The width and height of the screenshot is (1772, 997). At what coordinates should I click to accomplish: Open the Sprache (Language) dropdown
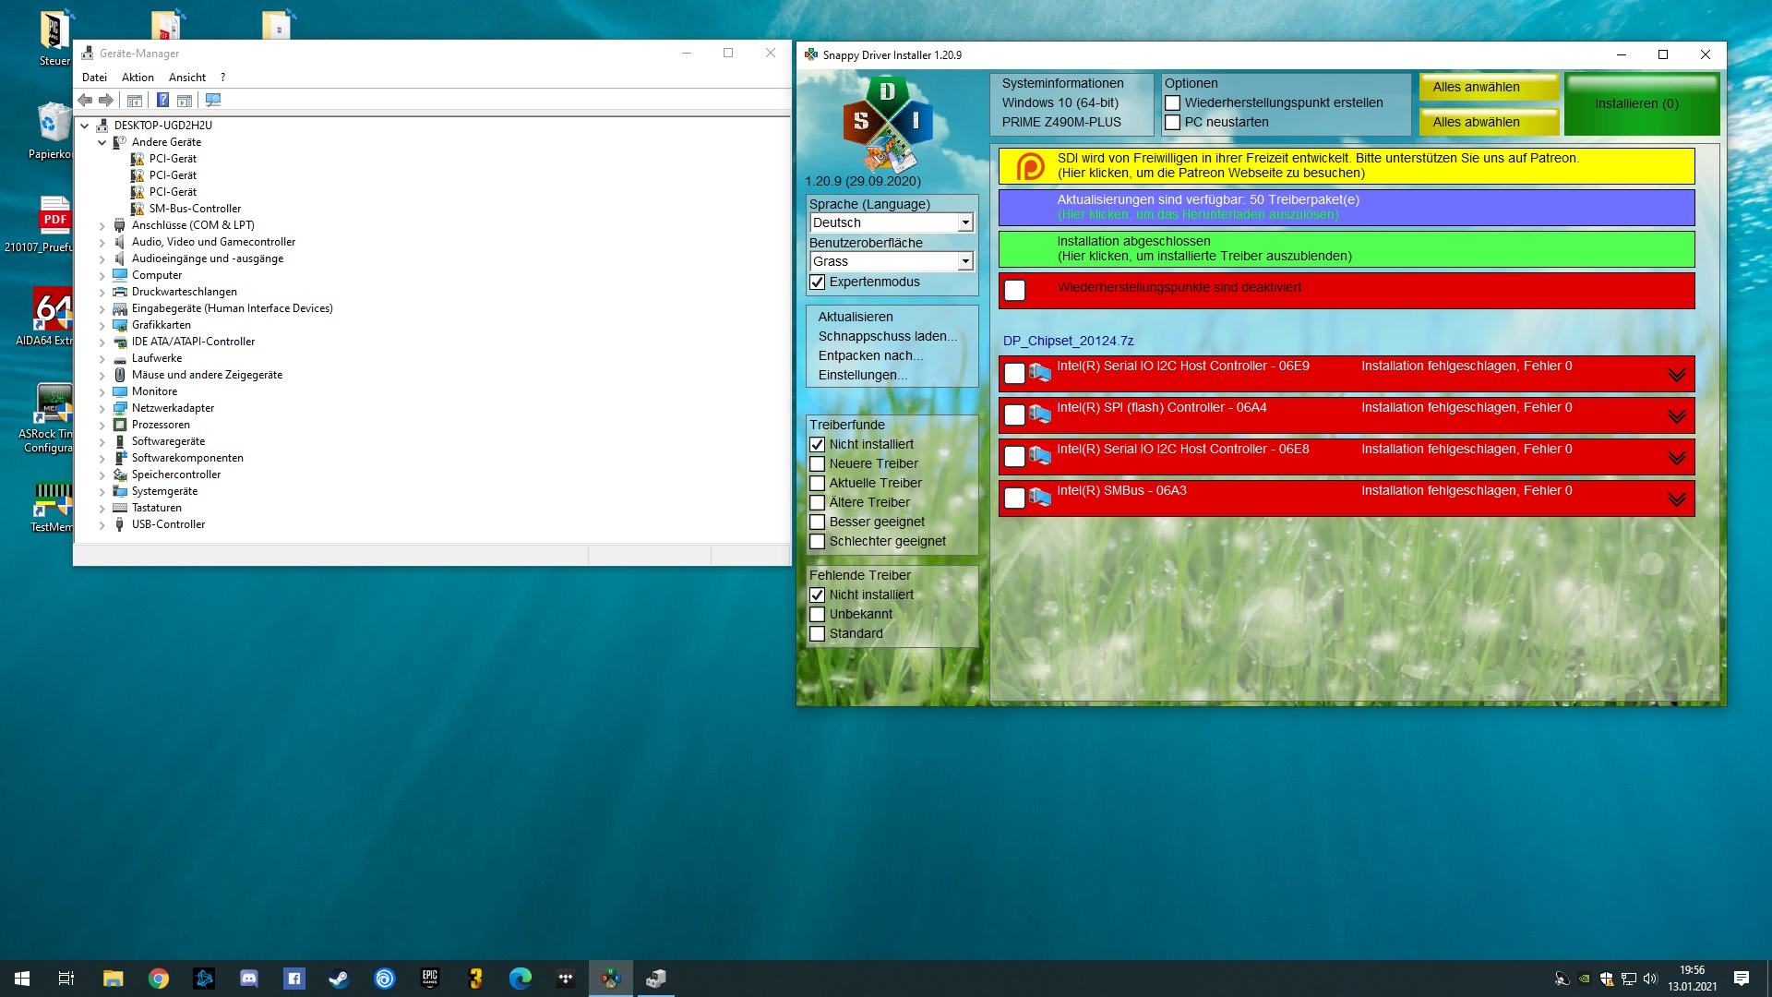(964, 222)
